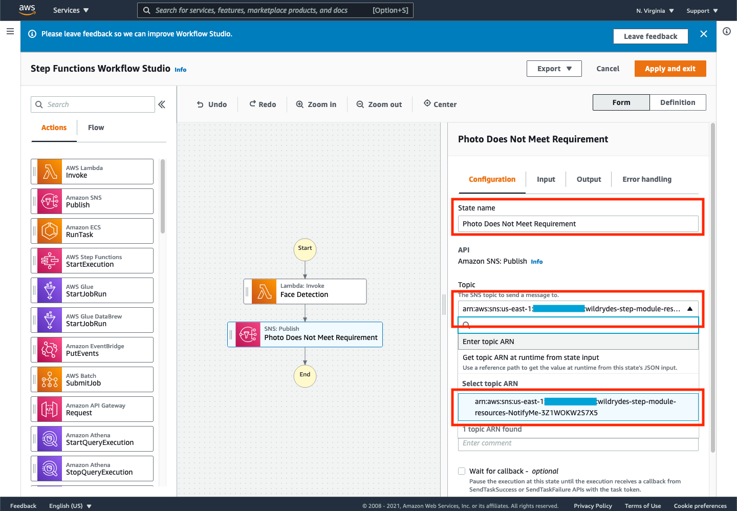Click the actions list scrollbar
The image size is (737, 511).
click(x=163, y=196)
